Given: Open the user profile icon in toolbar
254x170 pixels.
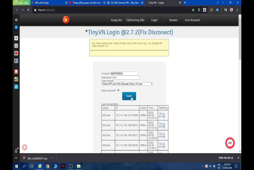Looking at the screenshot, I should [231, 10].
